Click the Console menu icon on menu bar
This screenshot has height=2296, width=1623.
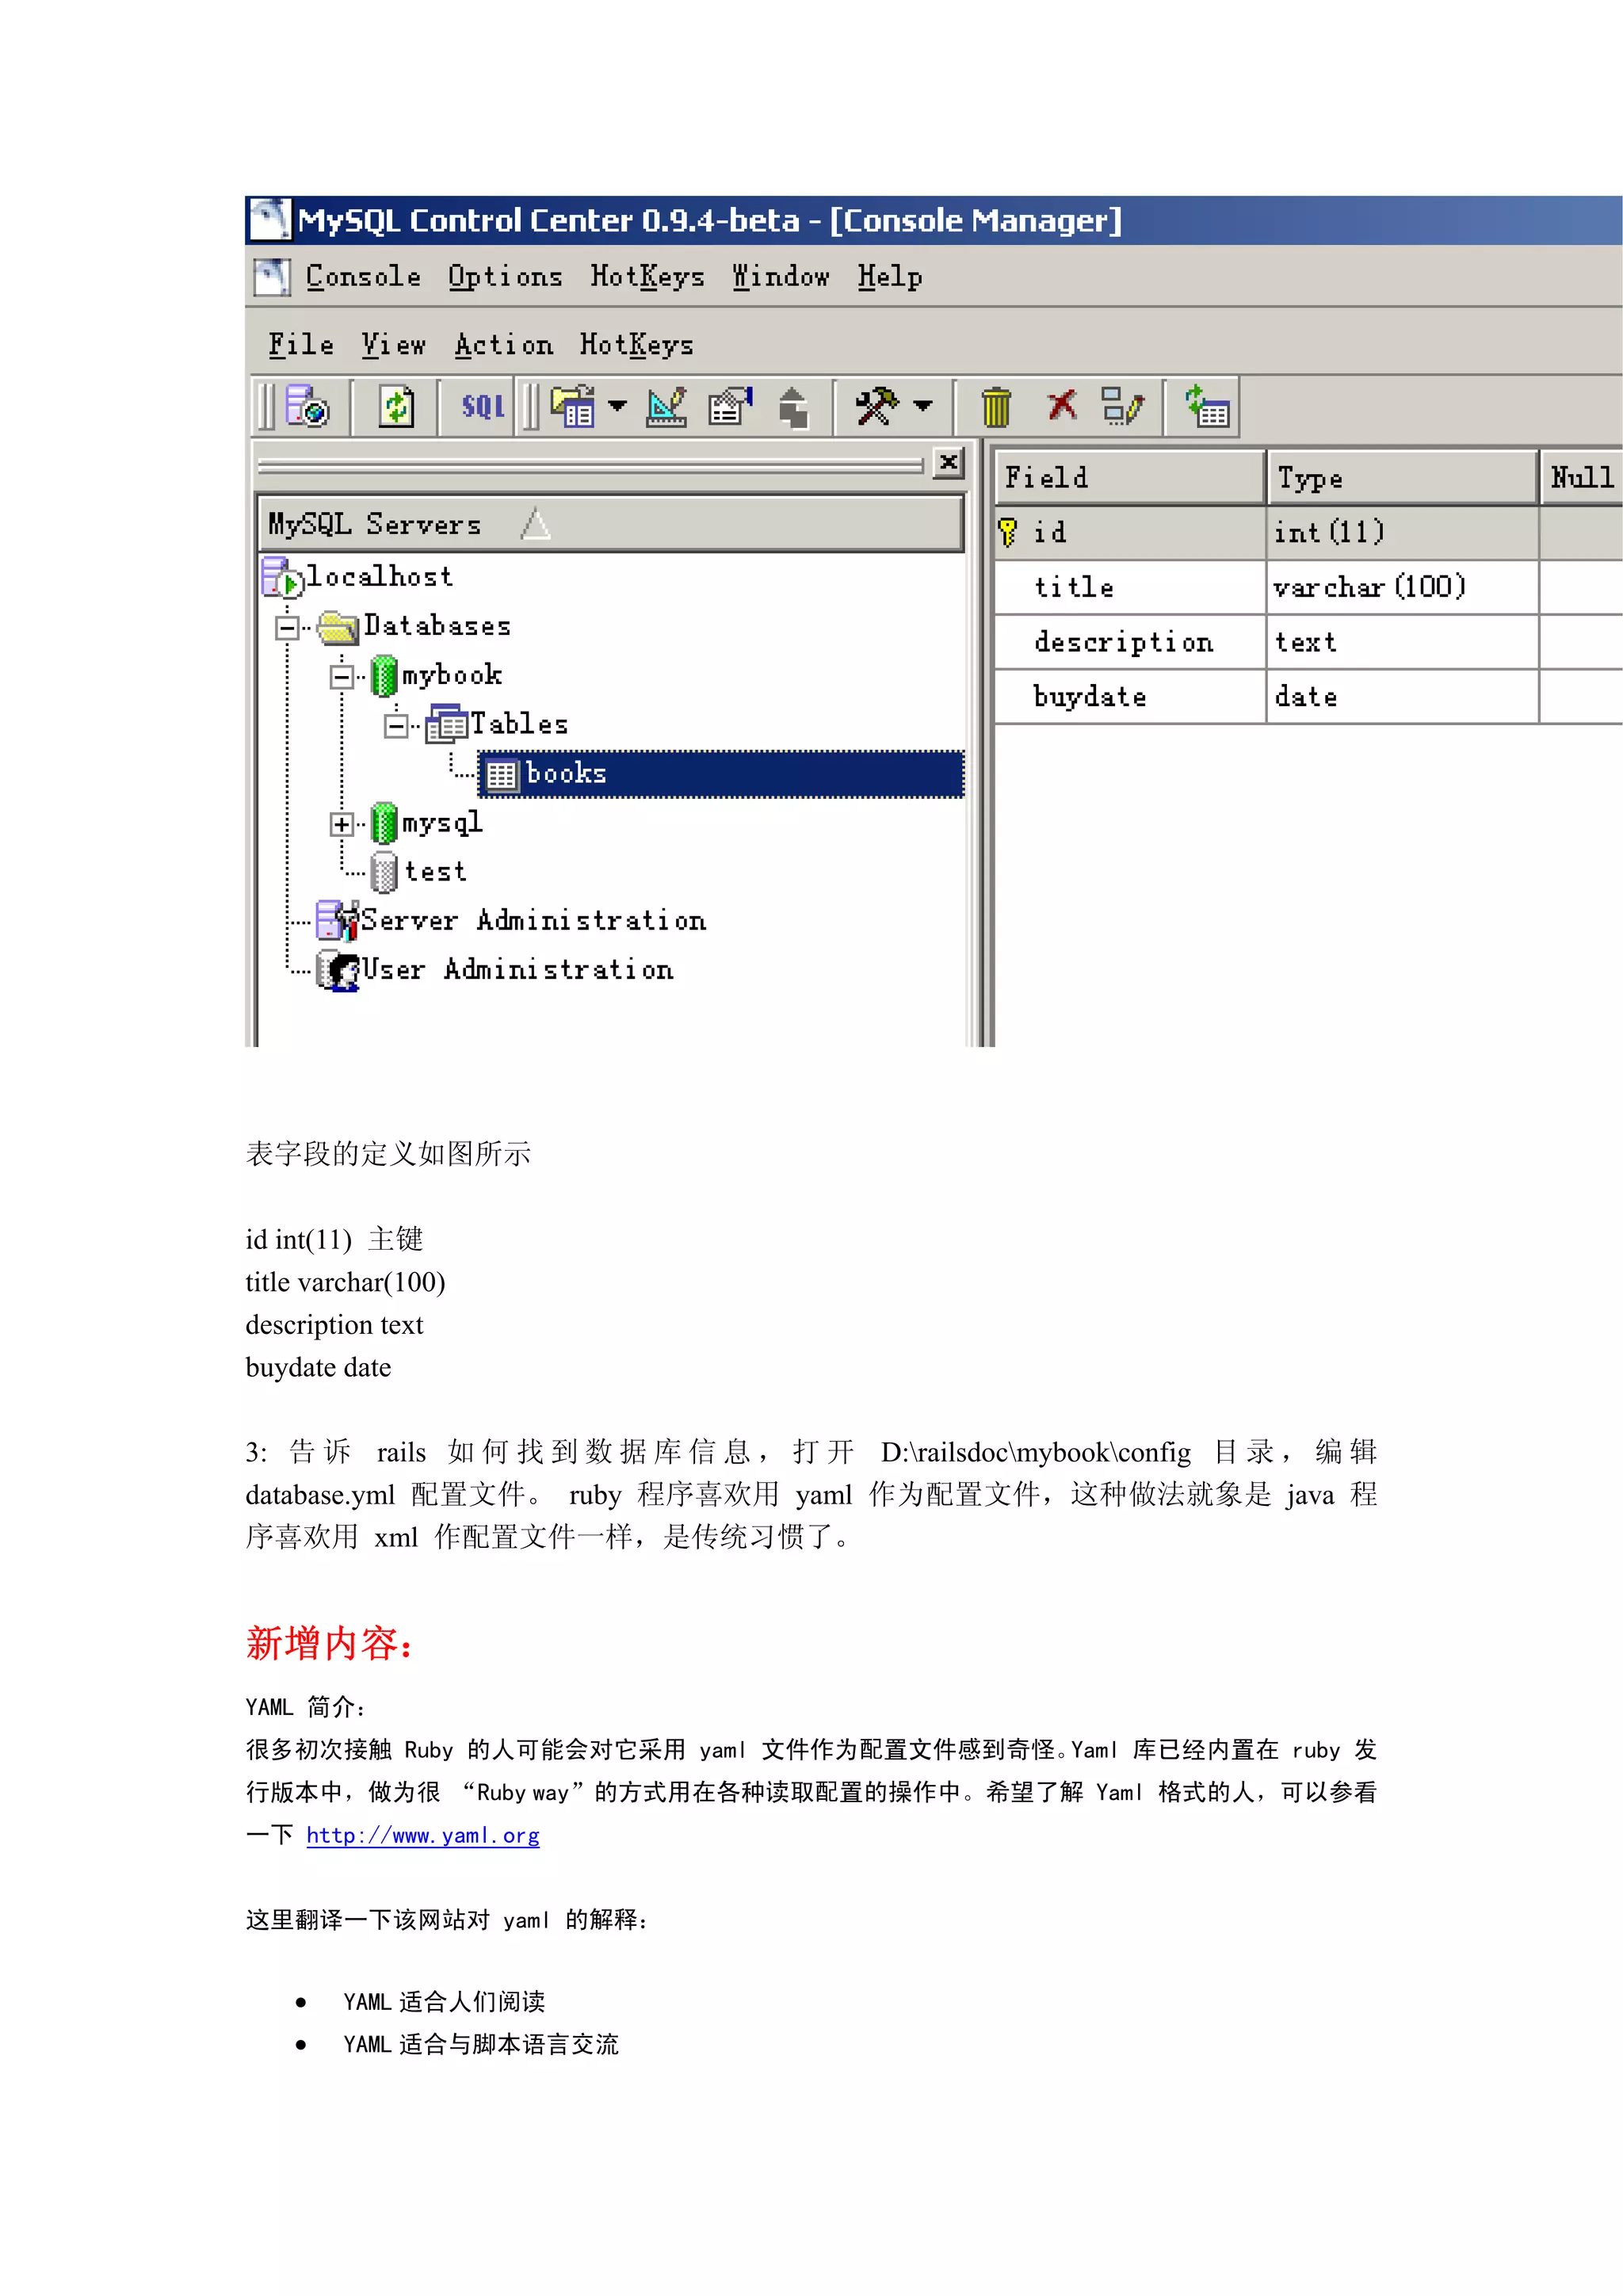tap(271, 277)
